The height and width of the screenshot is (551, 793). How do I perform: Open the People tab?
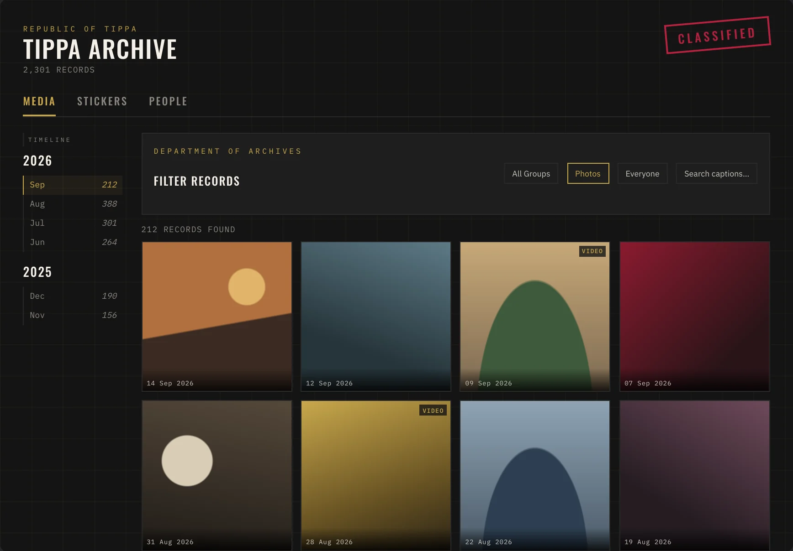pos(169,102)
